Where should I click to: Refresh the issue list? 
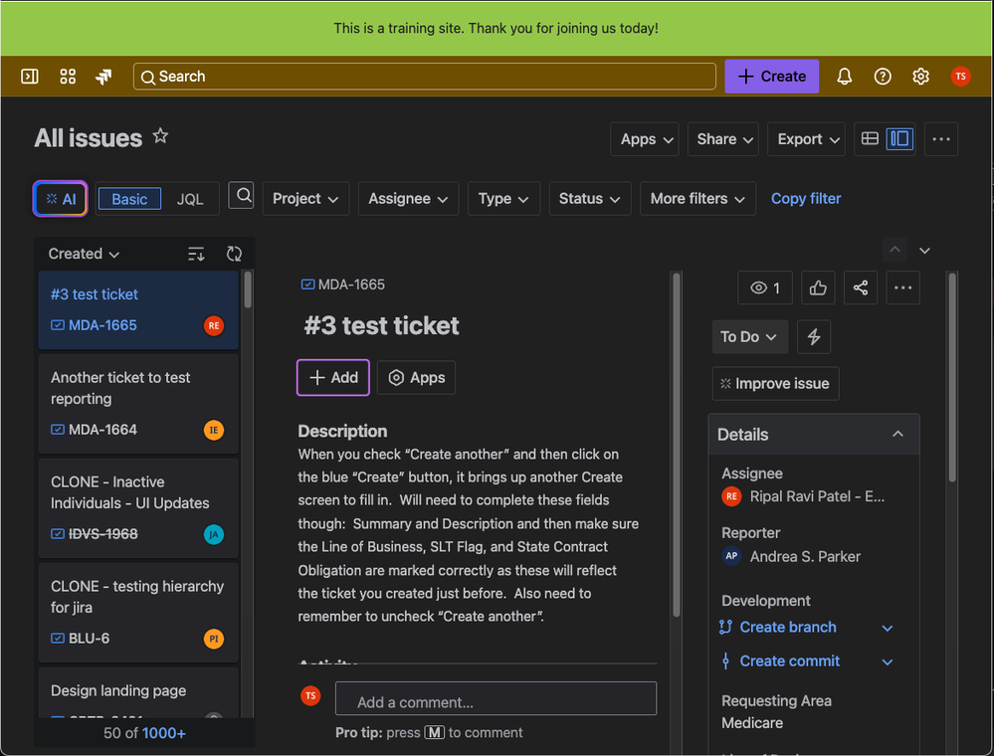234,254
